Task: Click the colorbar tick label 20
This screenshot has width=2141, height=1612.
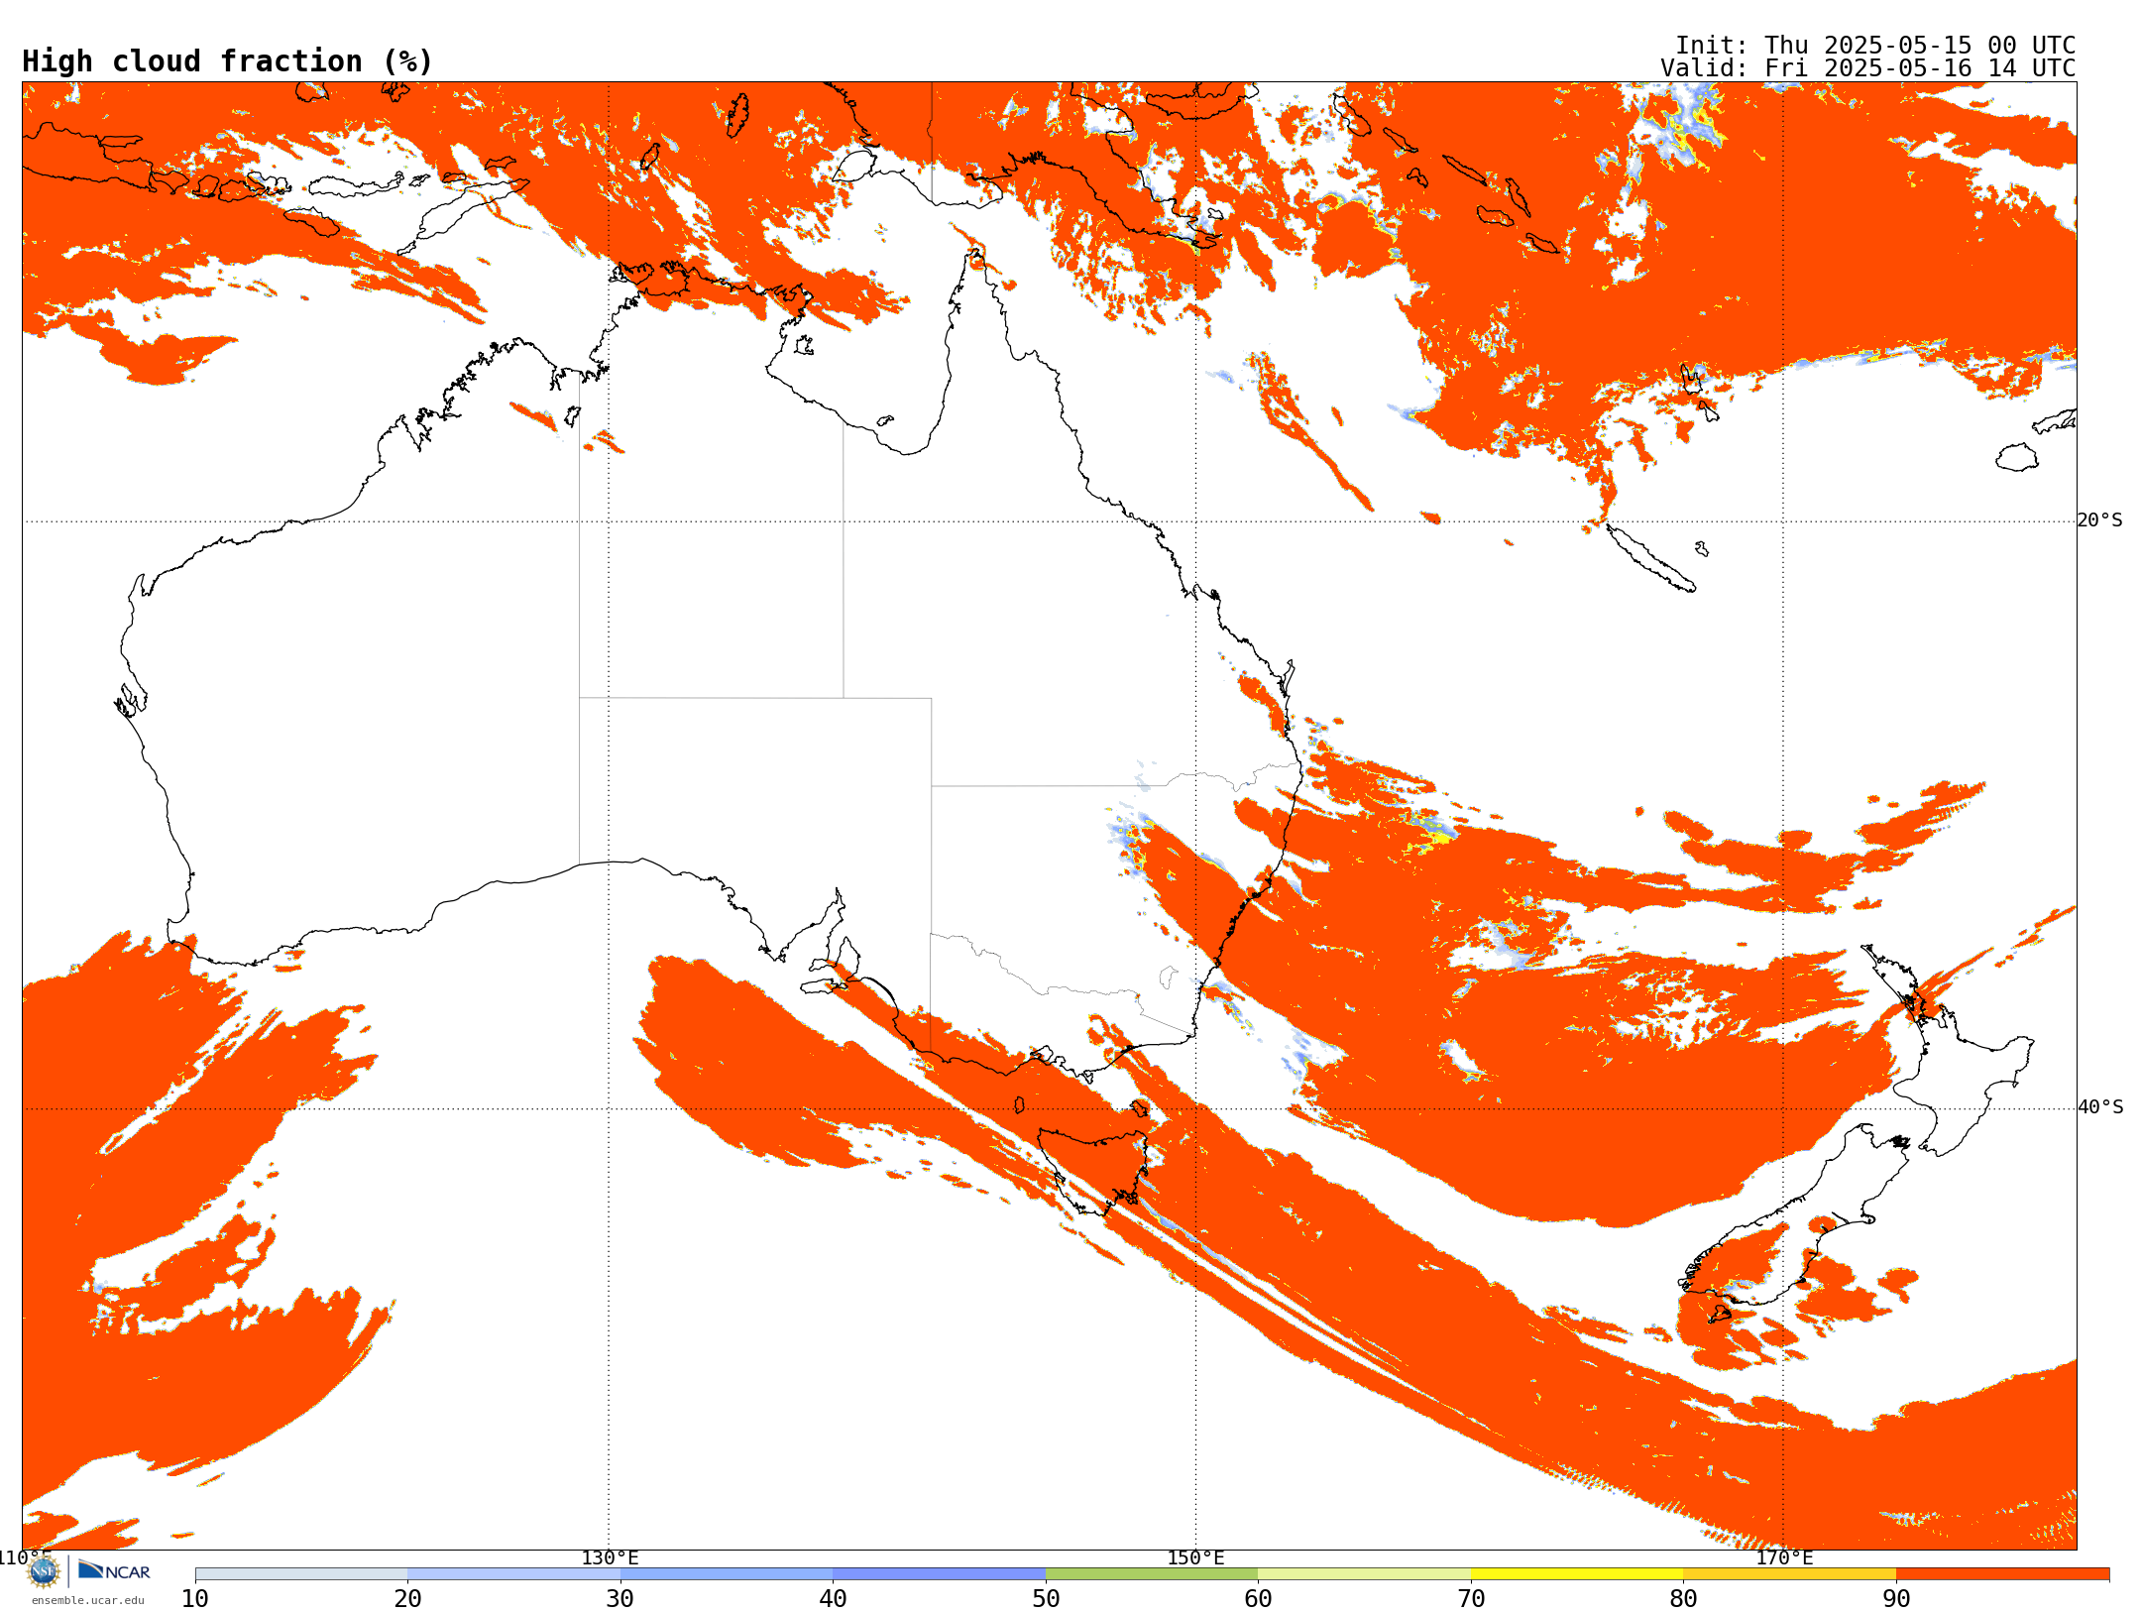Action: (x=407, y=1599)
